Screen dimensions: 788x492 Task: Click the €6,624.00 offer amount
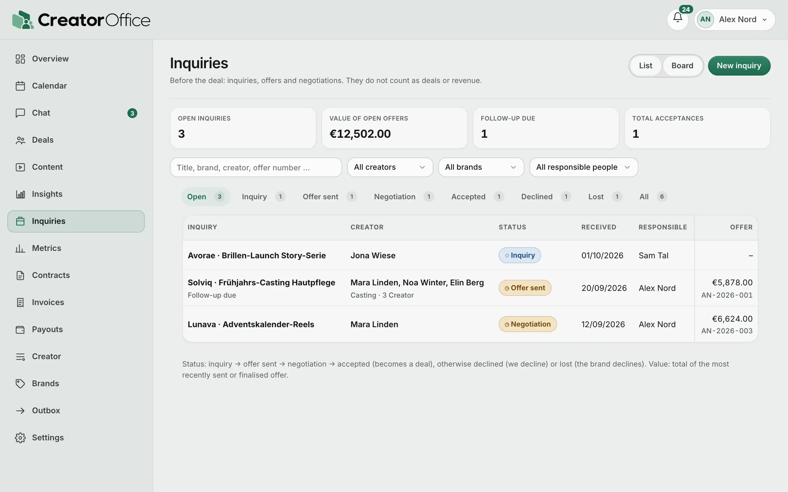coord(732,319)
